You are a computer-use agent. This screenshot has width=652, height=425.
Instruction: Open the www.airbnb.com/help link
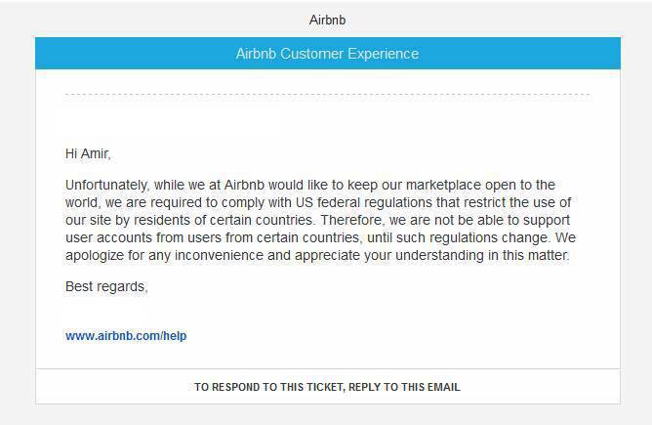(126, 335)
